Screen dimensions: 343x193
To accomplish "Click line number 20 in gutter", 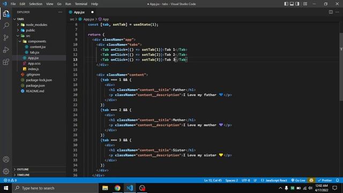I will coord(75,95).
